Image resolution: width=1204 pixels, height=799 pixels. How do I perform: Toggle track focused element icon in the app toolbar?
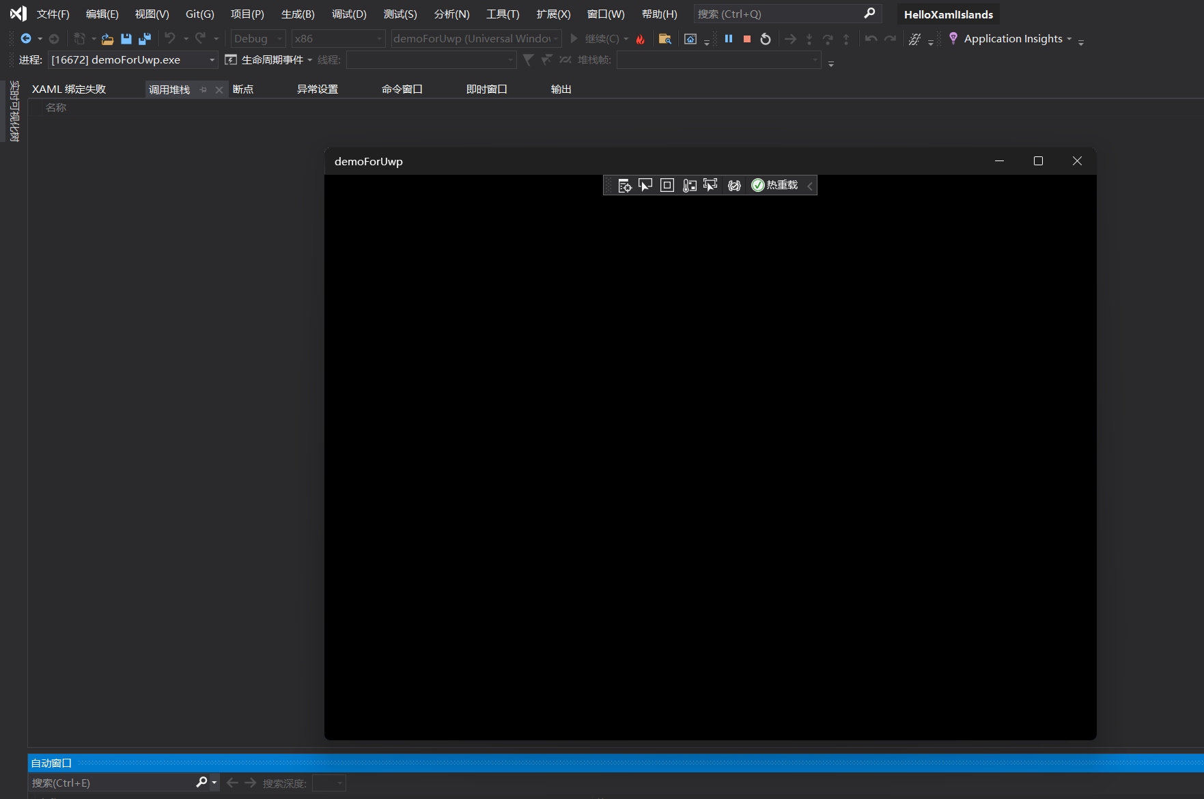pyautogui.click(x=710, y=185)
